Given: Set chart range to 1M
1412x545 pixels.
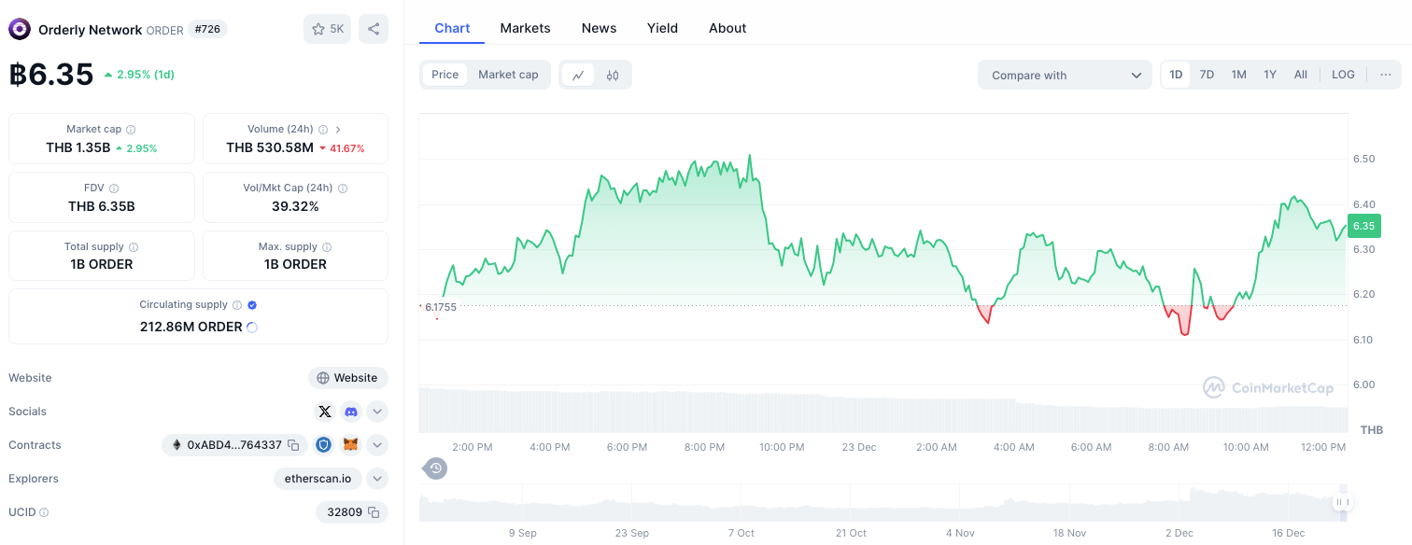Looking at the screenshot, I should click(x=1238, y=75).
